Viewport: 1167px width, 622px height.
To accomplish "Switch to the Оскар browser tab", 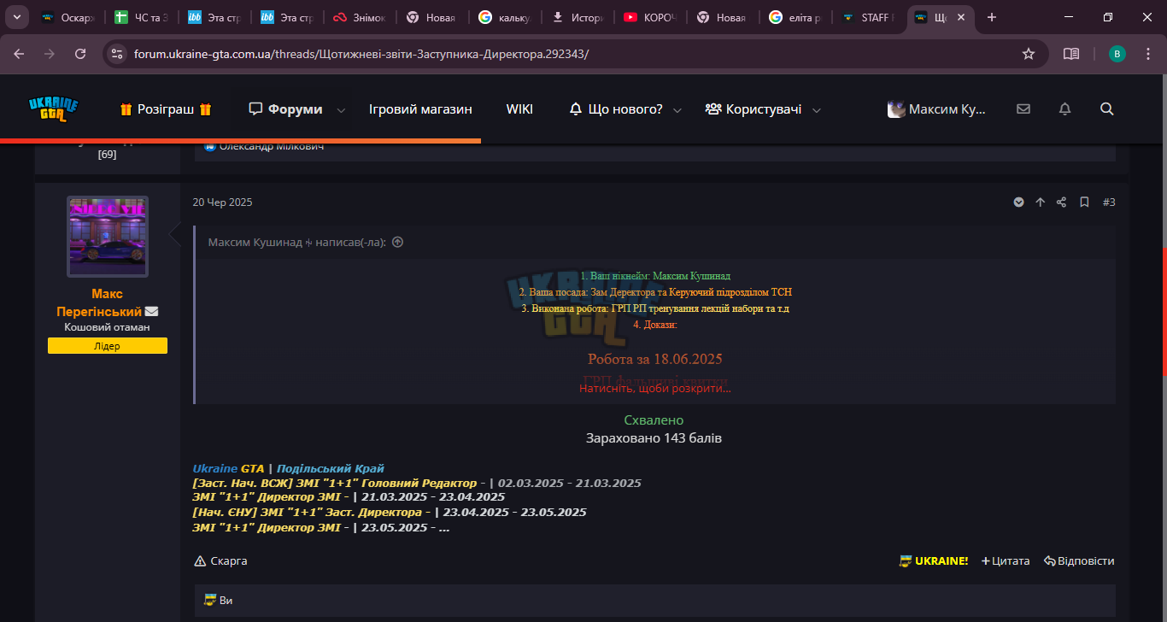I will (x=68, y=17).
